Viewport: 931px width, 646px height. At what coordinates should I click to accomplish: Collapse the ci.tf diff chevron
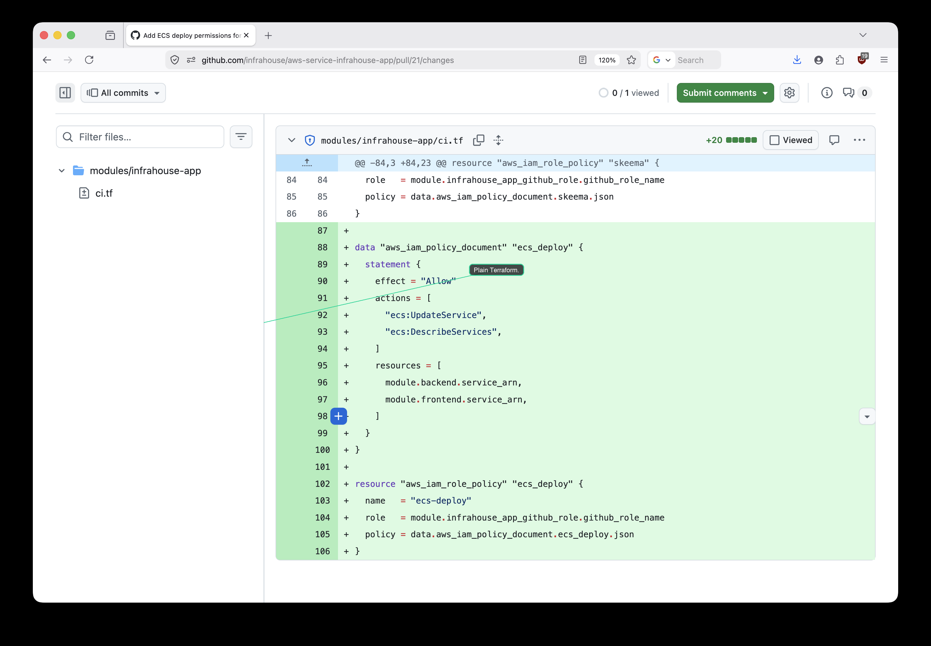coord(291,140)
